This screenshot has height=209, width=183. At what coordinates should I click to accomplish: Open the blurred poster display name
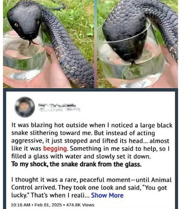pyautogui.click(x=57, y=105)
